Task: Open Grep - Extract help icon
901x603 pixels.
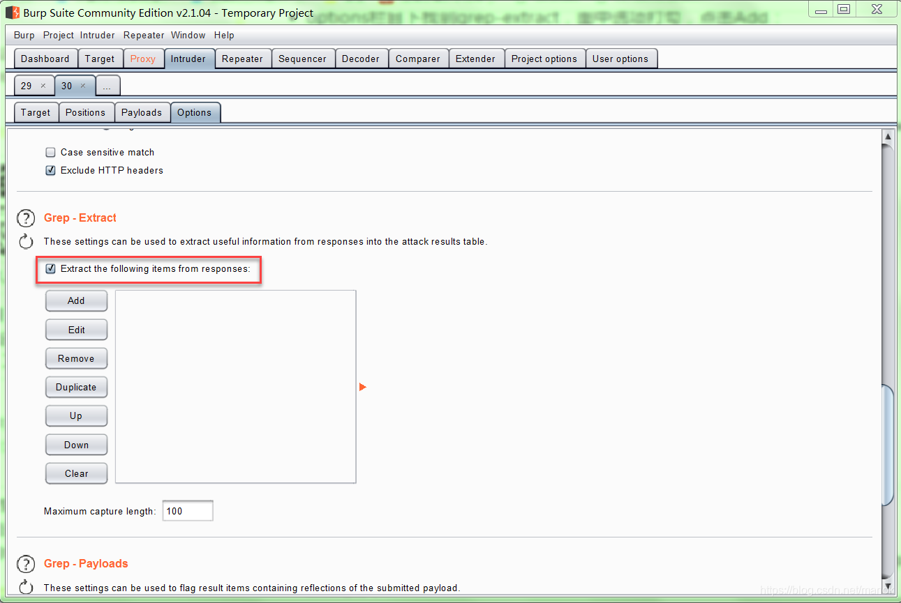Action: (x=26, y=218)
